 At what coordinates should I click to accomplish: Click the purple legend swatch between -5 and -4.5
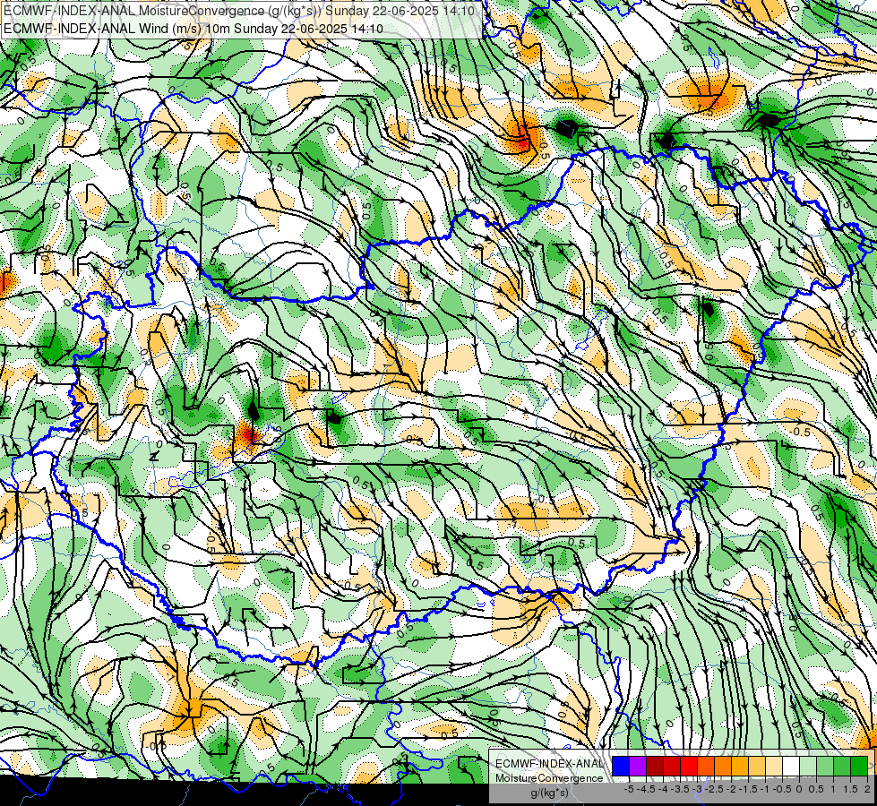(638, 767)
